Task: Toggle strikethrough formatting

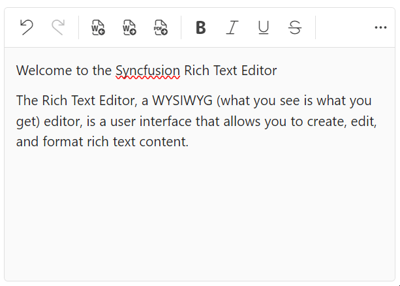Action: (295, 27)
